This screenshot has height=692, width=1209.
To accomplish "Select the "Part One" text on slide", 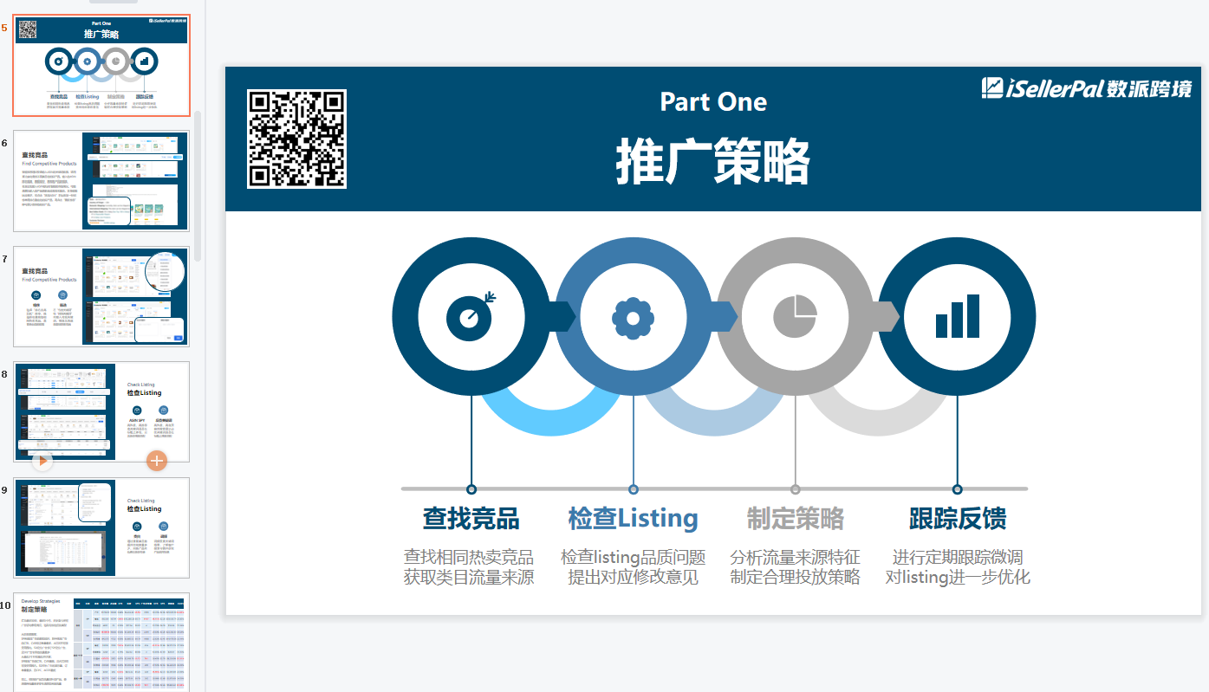I will (713, 101).
